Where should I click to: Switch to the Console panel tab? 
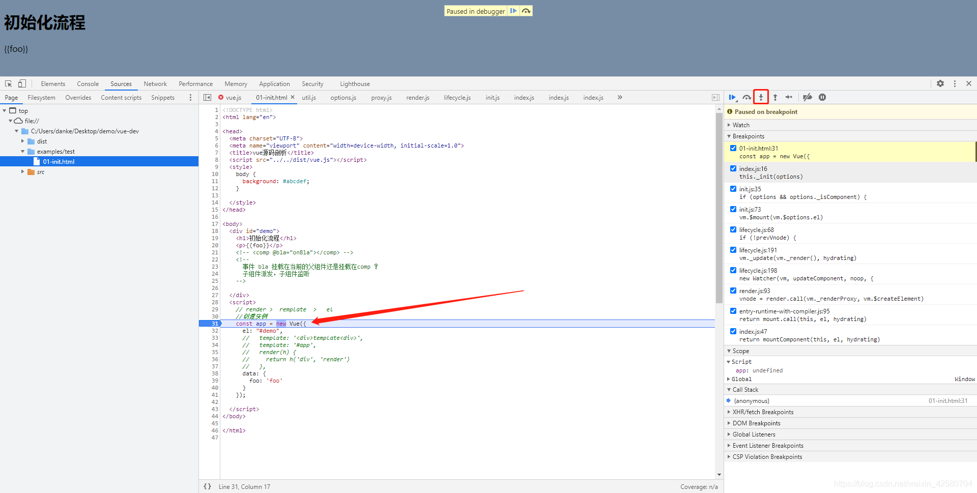coord(88,84)
